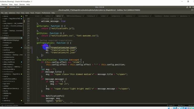Switch to the configserver.js tab
This screenshot has width=194, height=109.
(x=116, y=16)
